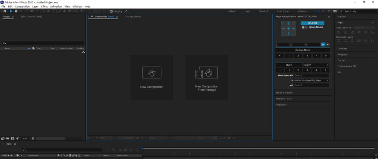The width and height of the screenshot is (378, 159).
Task: Click the trash icon in Project panel
Action: click(x=33, y=139)
